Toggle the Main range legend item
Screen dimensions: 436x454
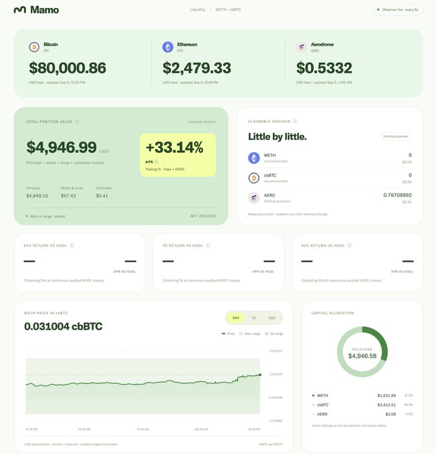click(249, 334)
